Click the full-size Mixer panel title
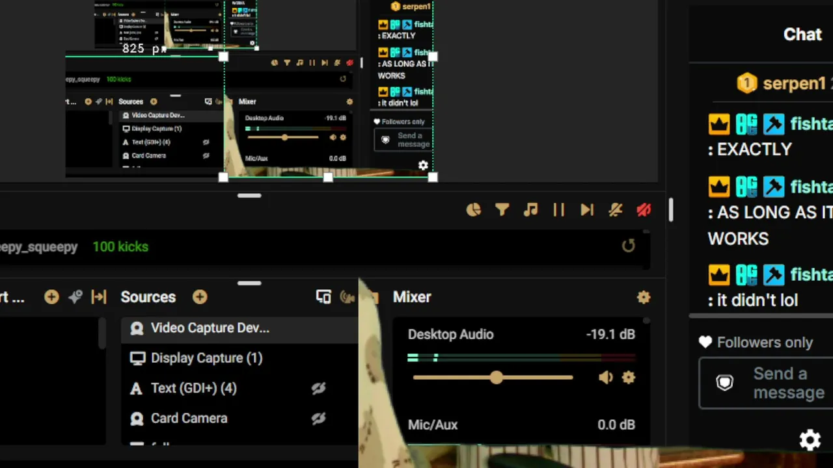Viewport: 833px width, 468px height. coord(412,297)
